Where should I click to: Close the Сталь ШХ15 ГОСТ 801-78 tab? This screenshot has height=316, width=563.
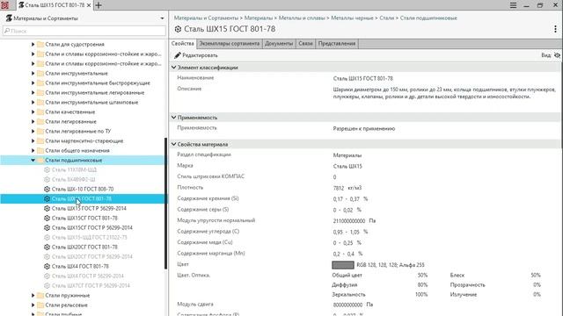pos(89,5)
